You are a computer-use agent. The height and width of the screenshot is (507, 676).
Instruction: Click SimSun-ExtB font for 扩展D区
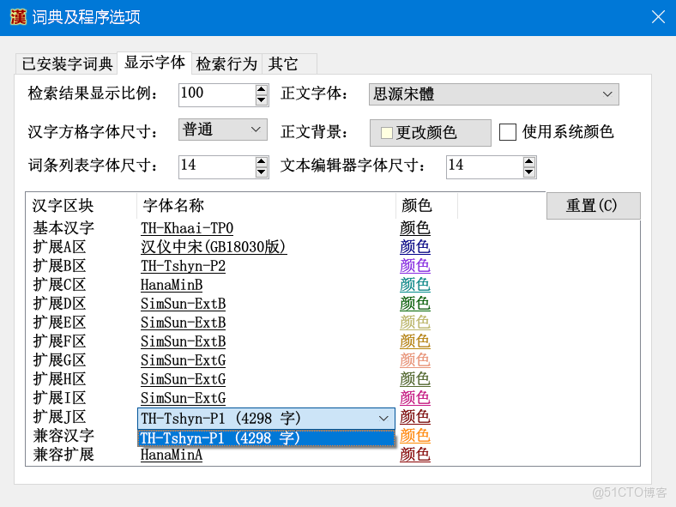click(184, 304)
